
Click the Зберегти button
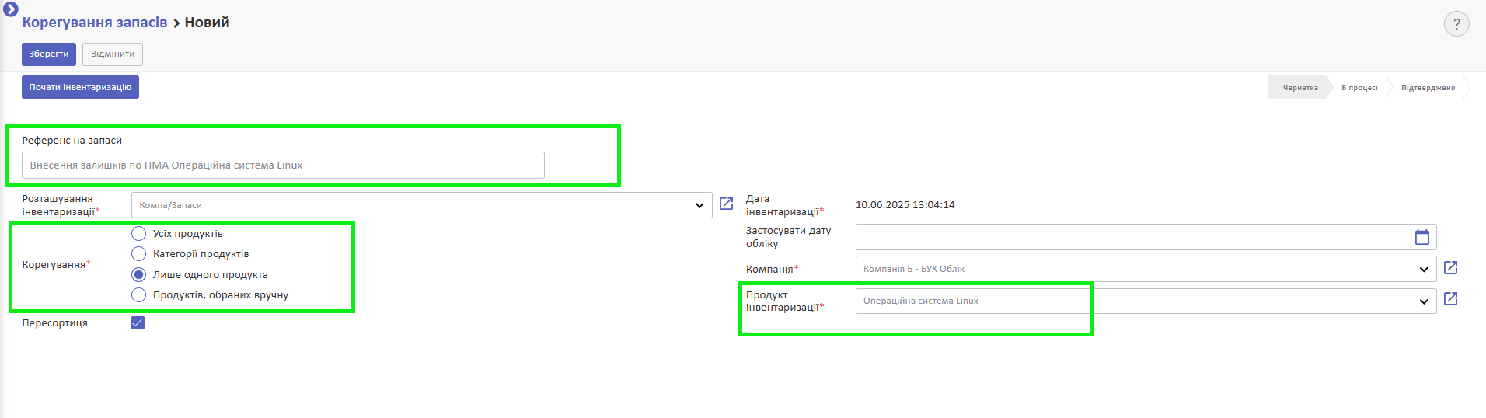pos(49,54)
